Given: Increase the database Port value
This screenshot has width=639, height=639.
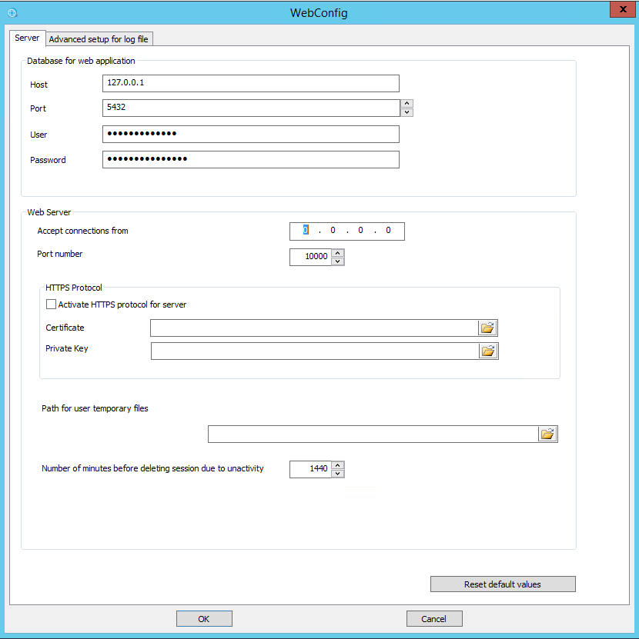Looking at the screenshot, I should (407, 104).
